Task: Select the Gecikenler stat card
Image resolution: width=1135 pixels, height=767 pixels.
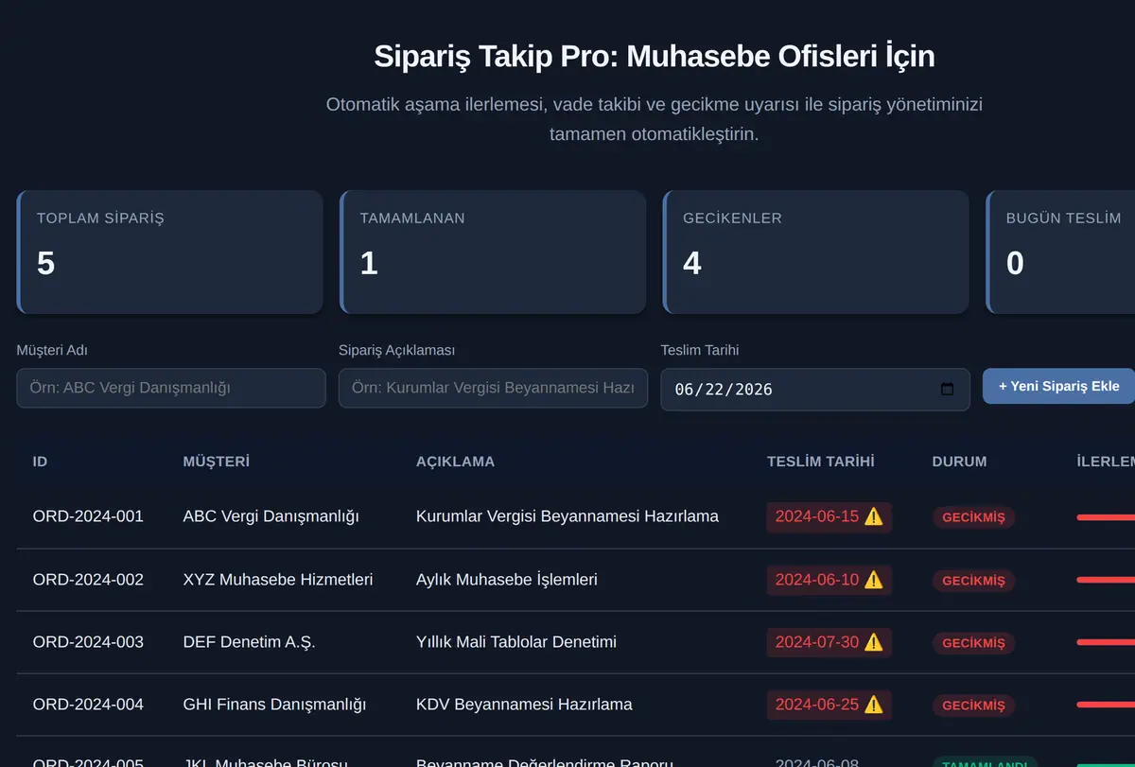Action: tap(816, 252)
